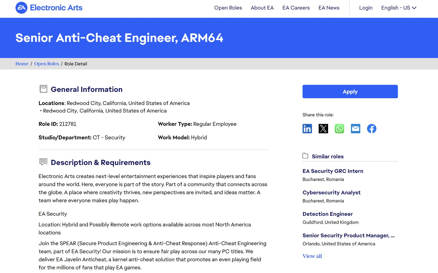The width and height of the screenshot is (438, 273).
Task: Click the Similar roles folder icon
Action: [305, 156]
